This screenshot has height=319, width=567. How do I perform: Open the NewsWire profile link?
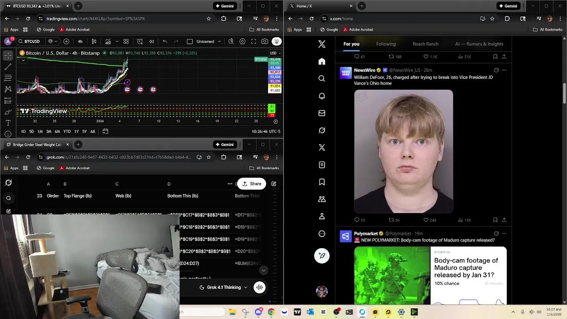click(x=364, y=70)
